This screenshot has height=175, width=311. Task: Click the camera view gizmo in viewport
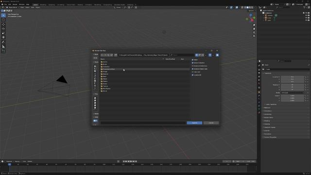(254, 33)
